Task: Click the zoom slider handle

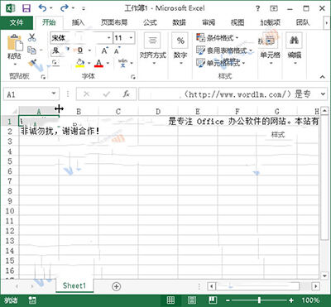Action: [x=259, y=300]
